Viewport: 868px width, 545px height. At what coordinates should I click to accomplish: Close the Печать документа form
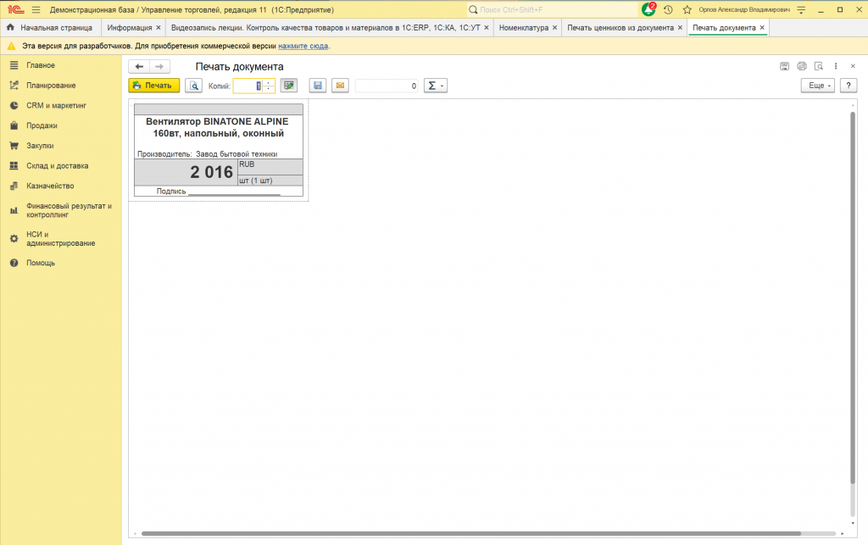coord(853,66)
